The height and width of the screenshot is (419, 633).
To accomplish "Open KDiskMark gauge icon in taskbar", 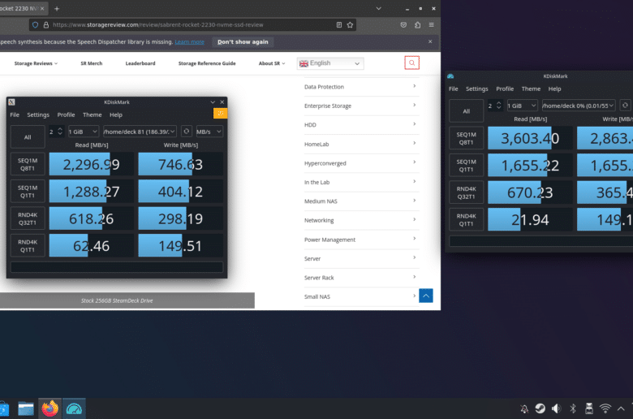I will 74,408.
